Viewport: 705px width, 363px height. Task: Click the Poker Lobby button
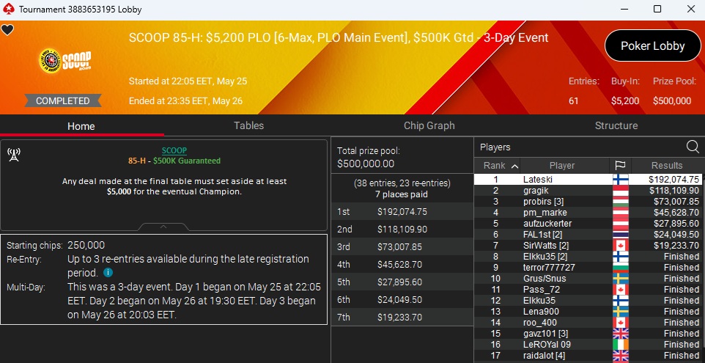coord(652,45)
